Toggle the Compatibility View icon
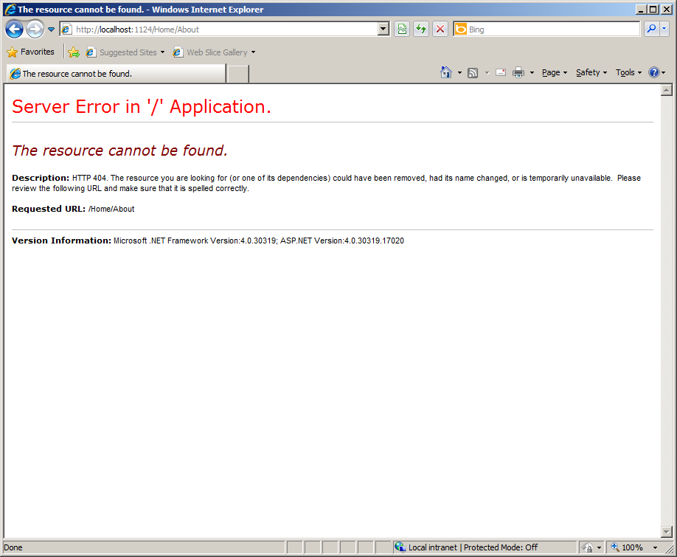677x557 pixels. [402, 30]
